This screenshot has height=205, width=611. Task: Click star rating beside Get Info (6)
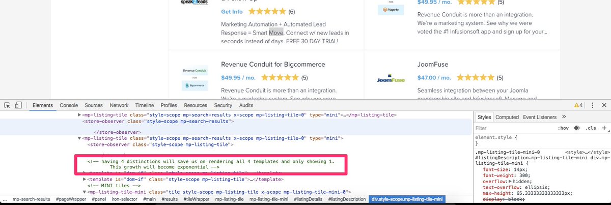(x=267, y=11)
